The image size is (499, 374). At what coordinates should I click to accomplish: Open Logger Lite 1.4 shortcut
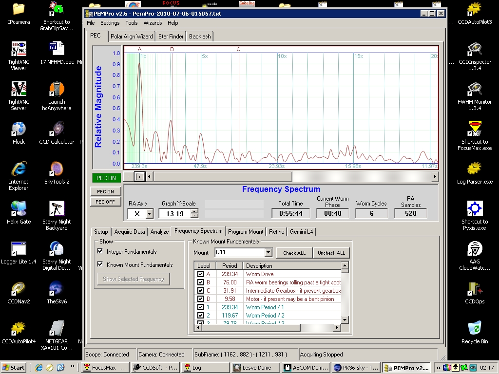pos(19,253)
